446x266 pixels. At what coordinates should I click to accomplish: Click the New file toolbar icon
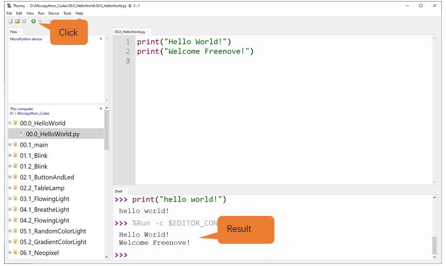pos(10,21)
